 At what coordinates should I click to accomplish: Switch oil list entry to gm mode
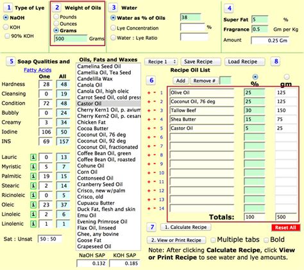[287, 77]
